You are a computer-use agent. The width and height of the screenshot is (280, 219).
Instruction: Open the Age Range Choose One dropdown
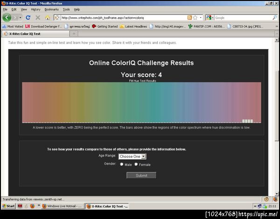coord(133,156)
